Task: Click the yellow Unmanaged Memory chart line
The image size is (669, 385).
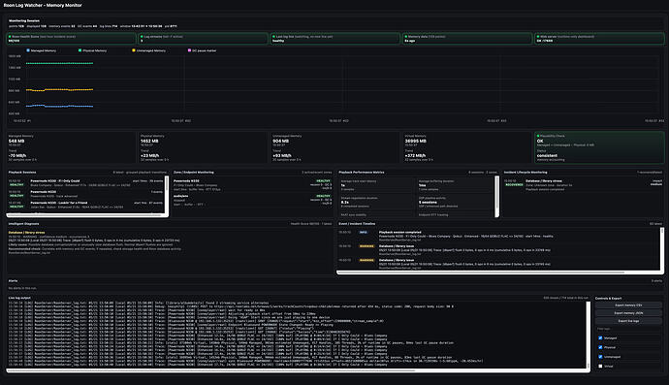Action: coord(60,89)
